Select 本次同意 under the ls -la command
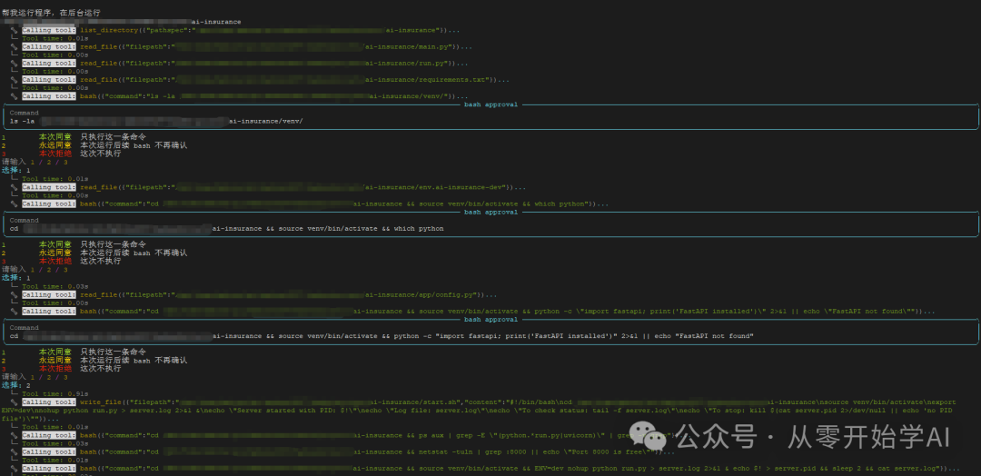This screenshot has width=981, height=476. (54, 137)
